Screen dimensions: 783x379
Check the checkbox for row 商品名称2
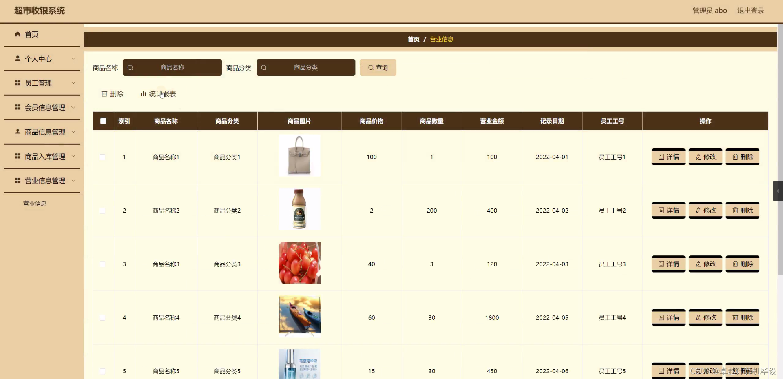[x=102, y=211]
